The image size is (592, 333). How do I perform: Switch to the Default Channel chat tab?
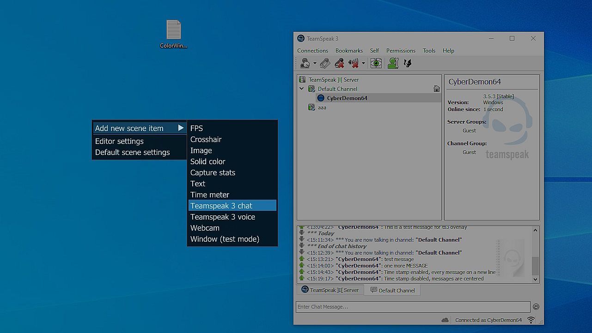(x=392, y=290)
